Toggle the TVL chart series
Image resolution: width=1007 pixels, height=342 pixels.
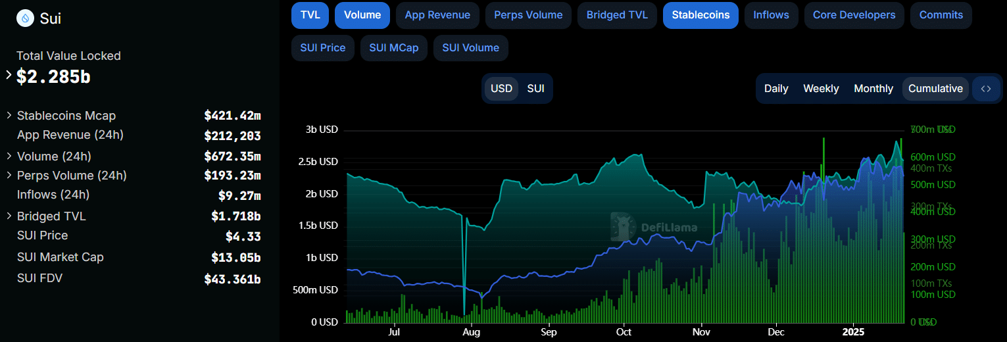coord(310,15)
